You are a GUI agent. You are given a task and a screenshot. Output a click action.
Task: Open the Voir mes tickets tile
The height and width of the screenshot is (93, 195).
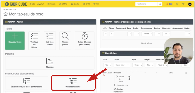pyautogui.click(x=50, y=41)
